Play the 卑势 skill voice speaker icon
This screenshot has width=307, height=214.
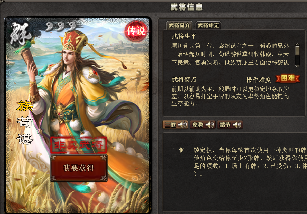210,125
